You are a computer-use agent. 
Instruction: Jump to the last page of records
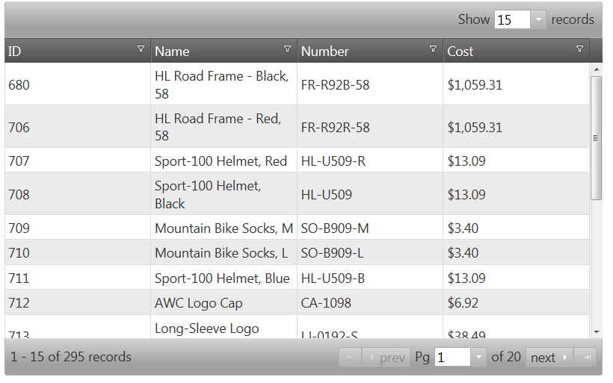587,358
